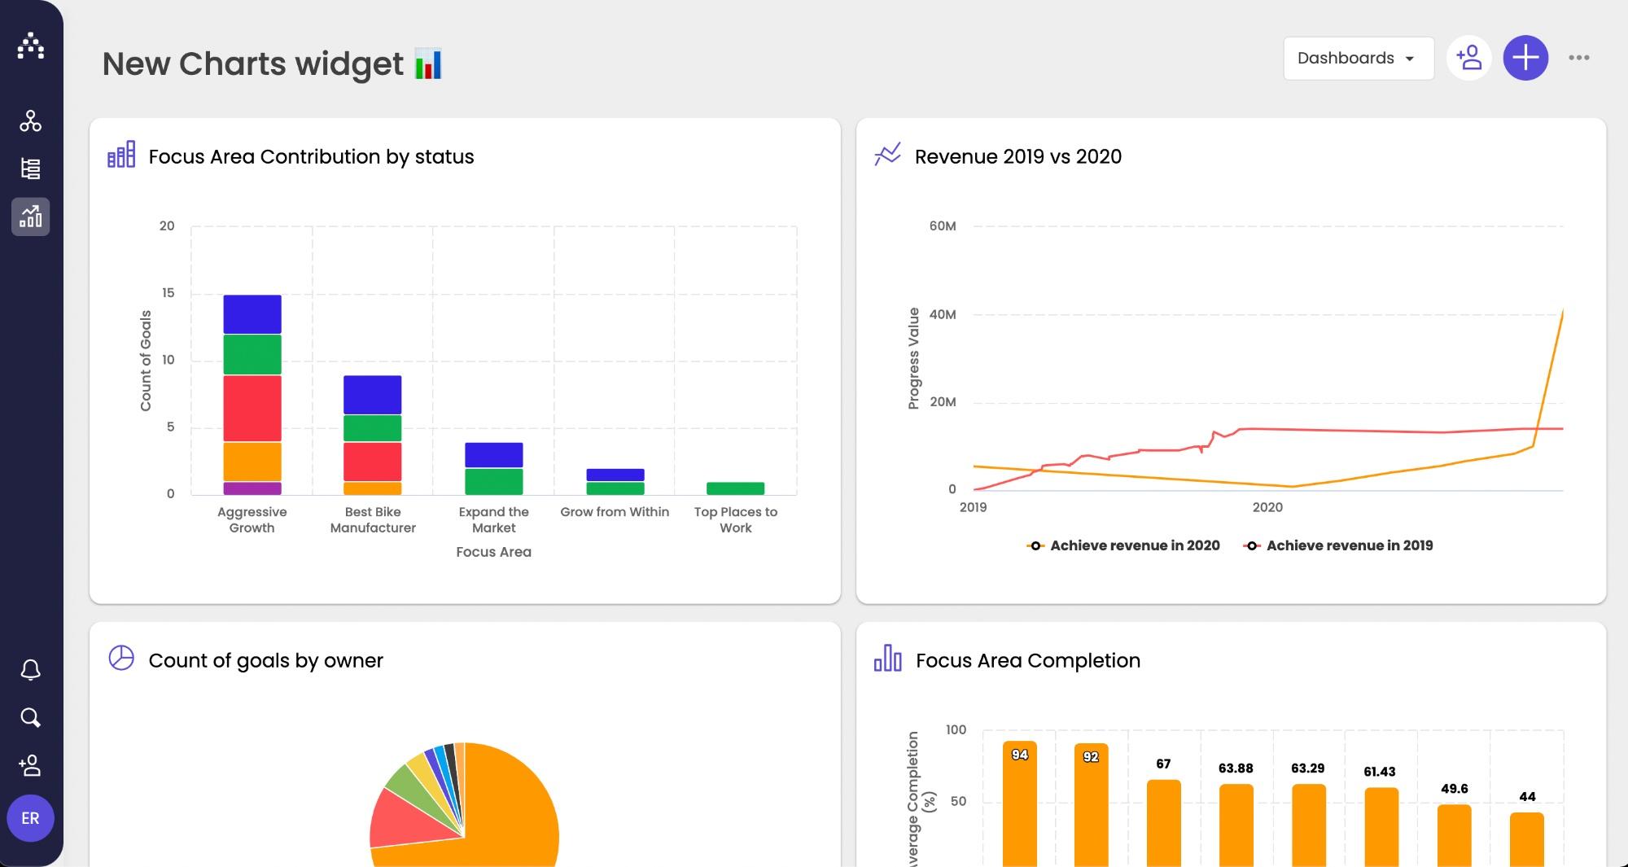The image size is (1628, 867).
Task: Click the search magnifier in the sidebar
Action: point(31,717)
